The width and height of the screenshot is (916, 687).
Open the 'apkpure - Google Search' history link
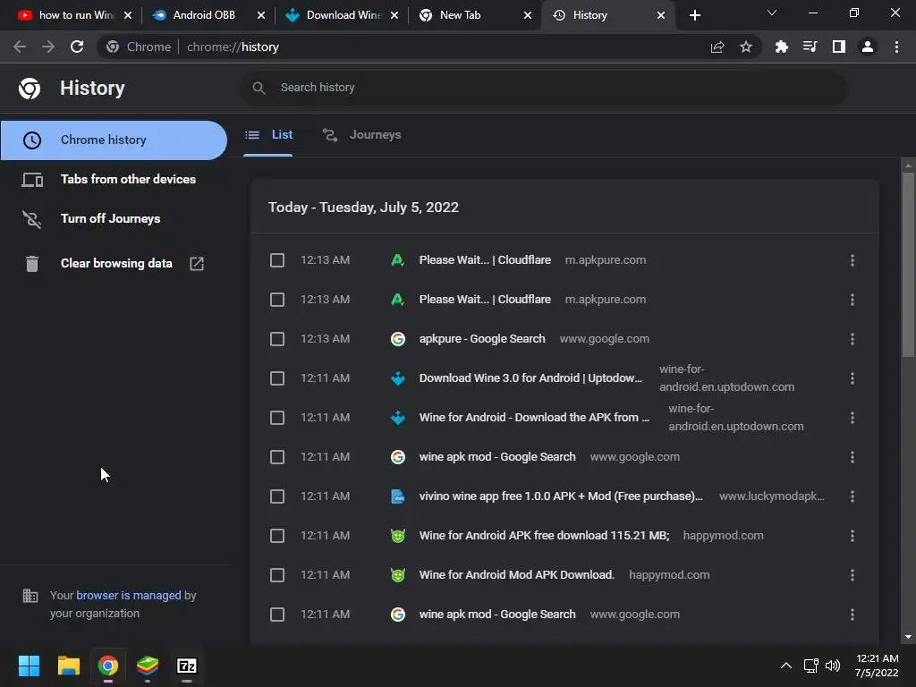482,339
